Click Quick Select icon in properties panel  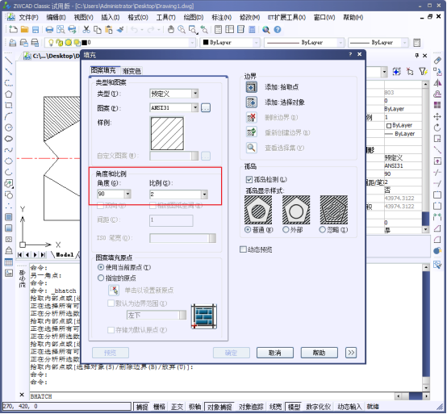click(424, 71)
